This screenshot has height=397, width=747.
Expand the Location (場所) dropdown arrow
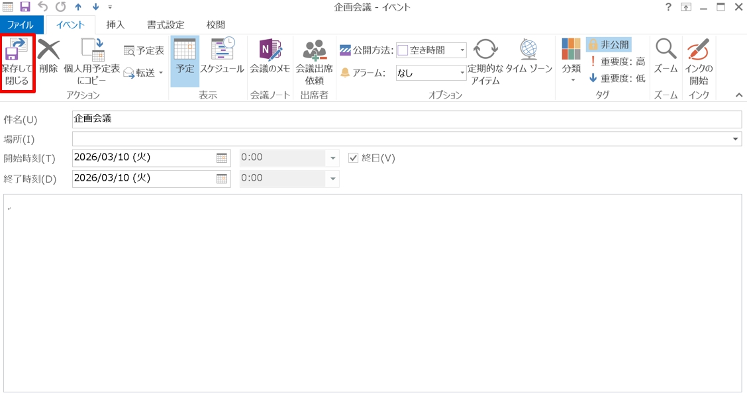point(736,140)
